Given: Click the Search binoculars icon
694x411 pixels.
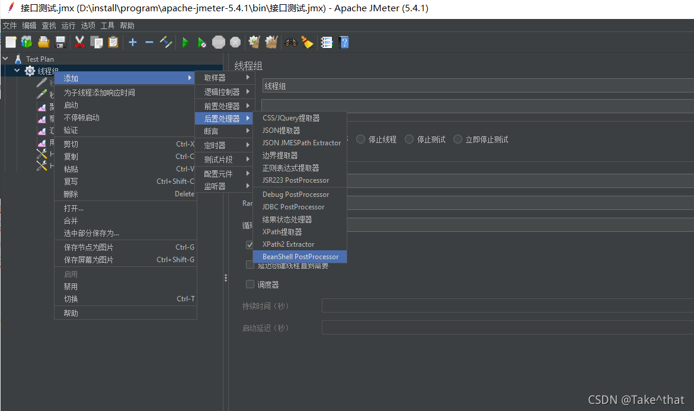Looking at the screenshot, I should [x=291, y=43].
